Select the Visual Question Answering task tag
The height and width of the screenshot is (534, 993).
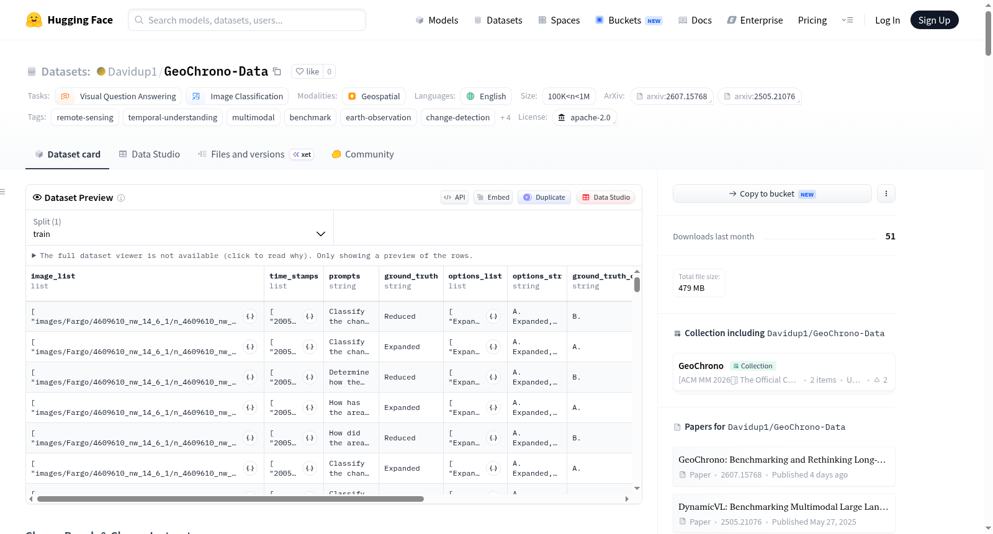point(119,96)
